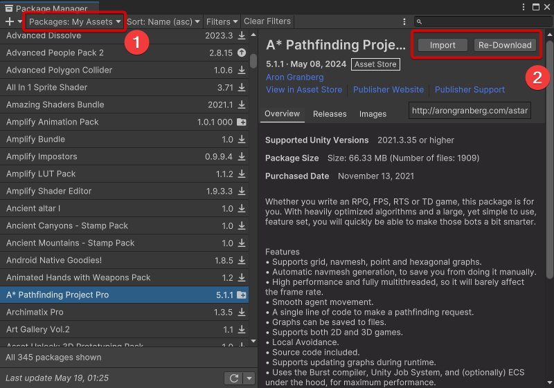Click download icon for Ancient Canyons - Stamp Pack

pyautogui.click(x=242, y=225)
